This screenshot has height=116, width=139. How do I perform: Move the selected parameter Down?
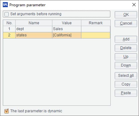point(126,65)
